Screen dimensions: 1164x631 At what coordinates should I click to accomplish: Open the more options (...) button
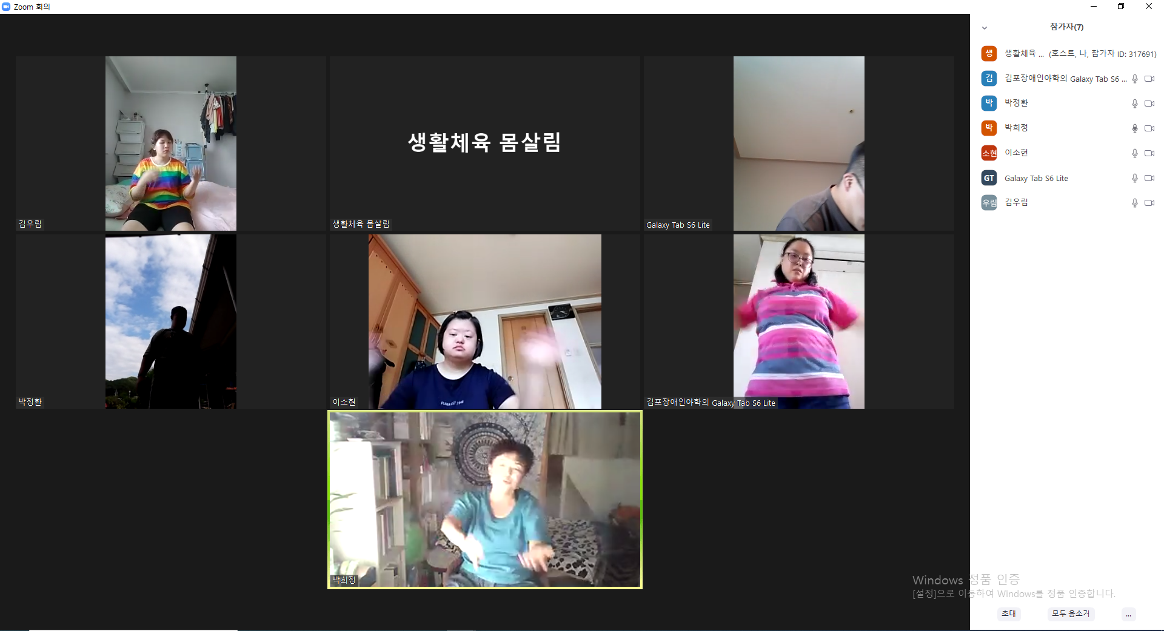[x=1128, y=614]
